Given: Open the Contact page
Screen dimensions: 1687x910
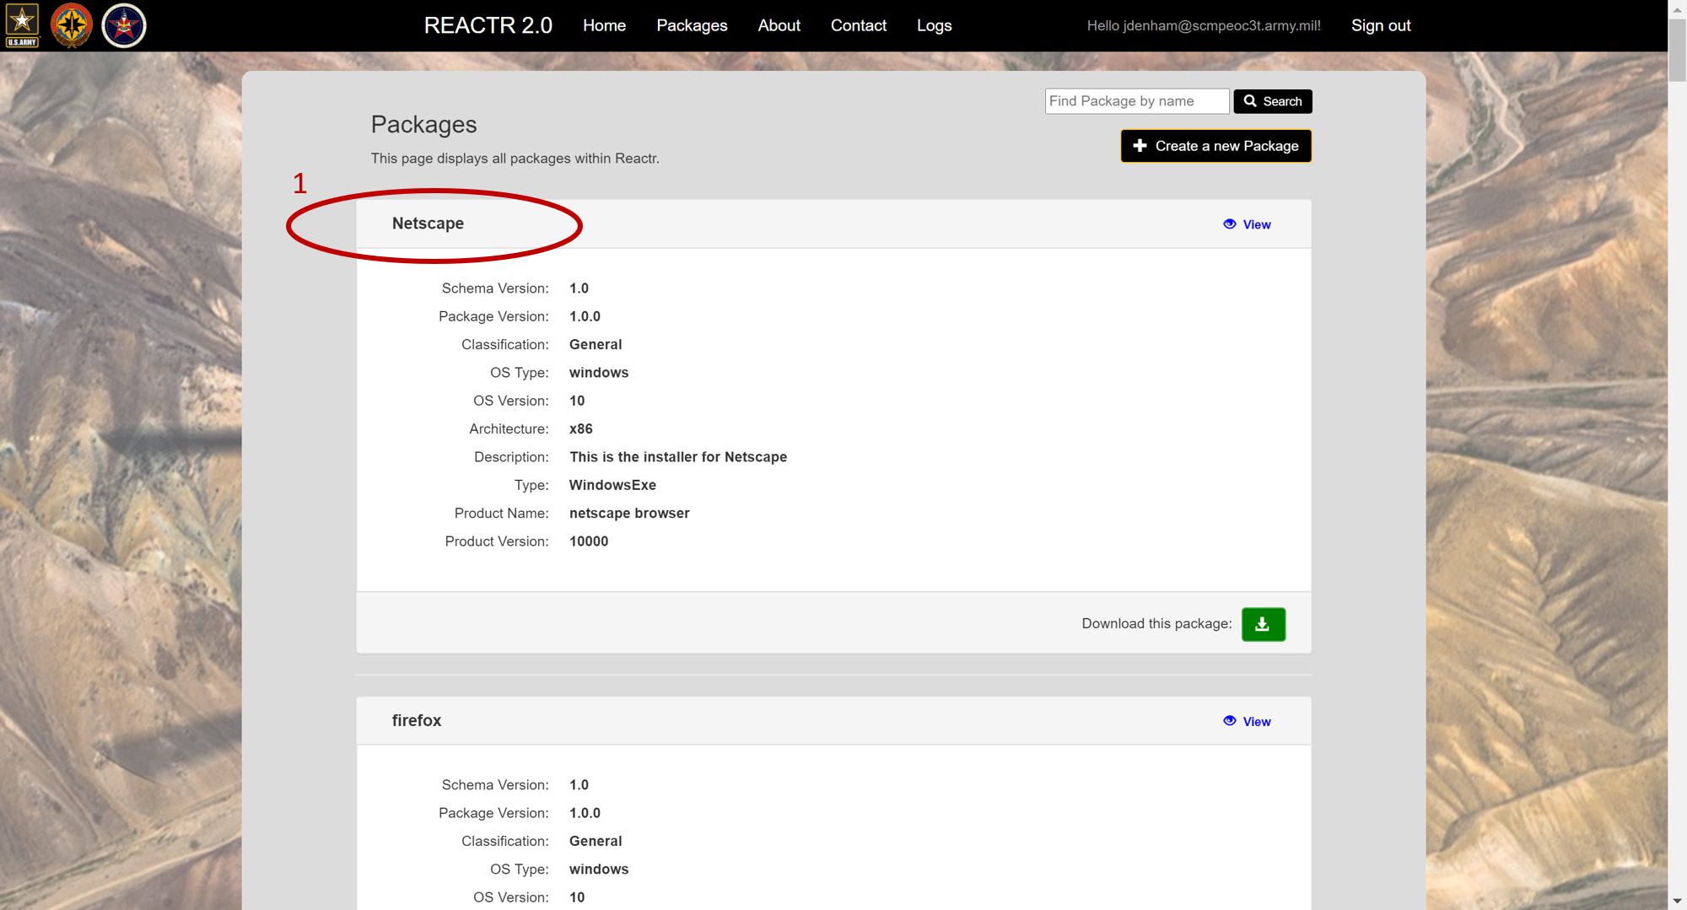Looking at the screenshot, I should [x=859, y=25].
